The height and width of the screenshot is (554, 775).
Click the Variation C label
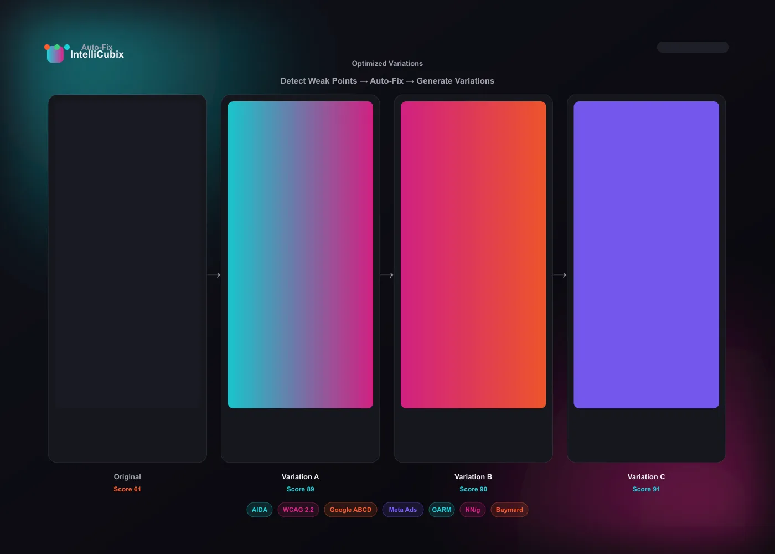pos(646,476)
